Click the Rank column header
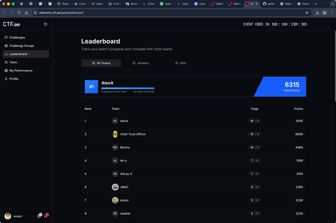 click(88, 109)
